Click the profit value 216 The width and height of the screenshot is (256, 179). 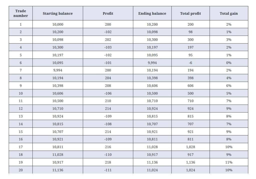click(x=108, y=147)
